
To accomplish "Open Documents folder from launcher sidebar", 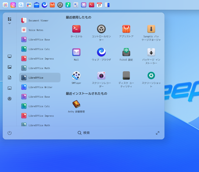I will pos(10,78).
